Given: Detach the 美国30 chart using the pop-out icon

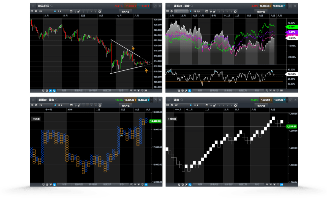Looking at the screenshot, I should pos(155,100).
